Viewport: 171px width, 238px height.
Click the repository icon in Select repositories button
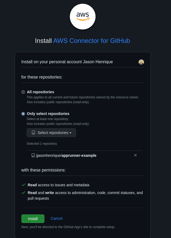click(33, 133)
